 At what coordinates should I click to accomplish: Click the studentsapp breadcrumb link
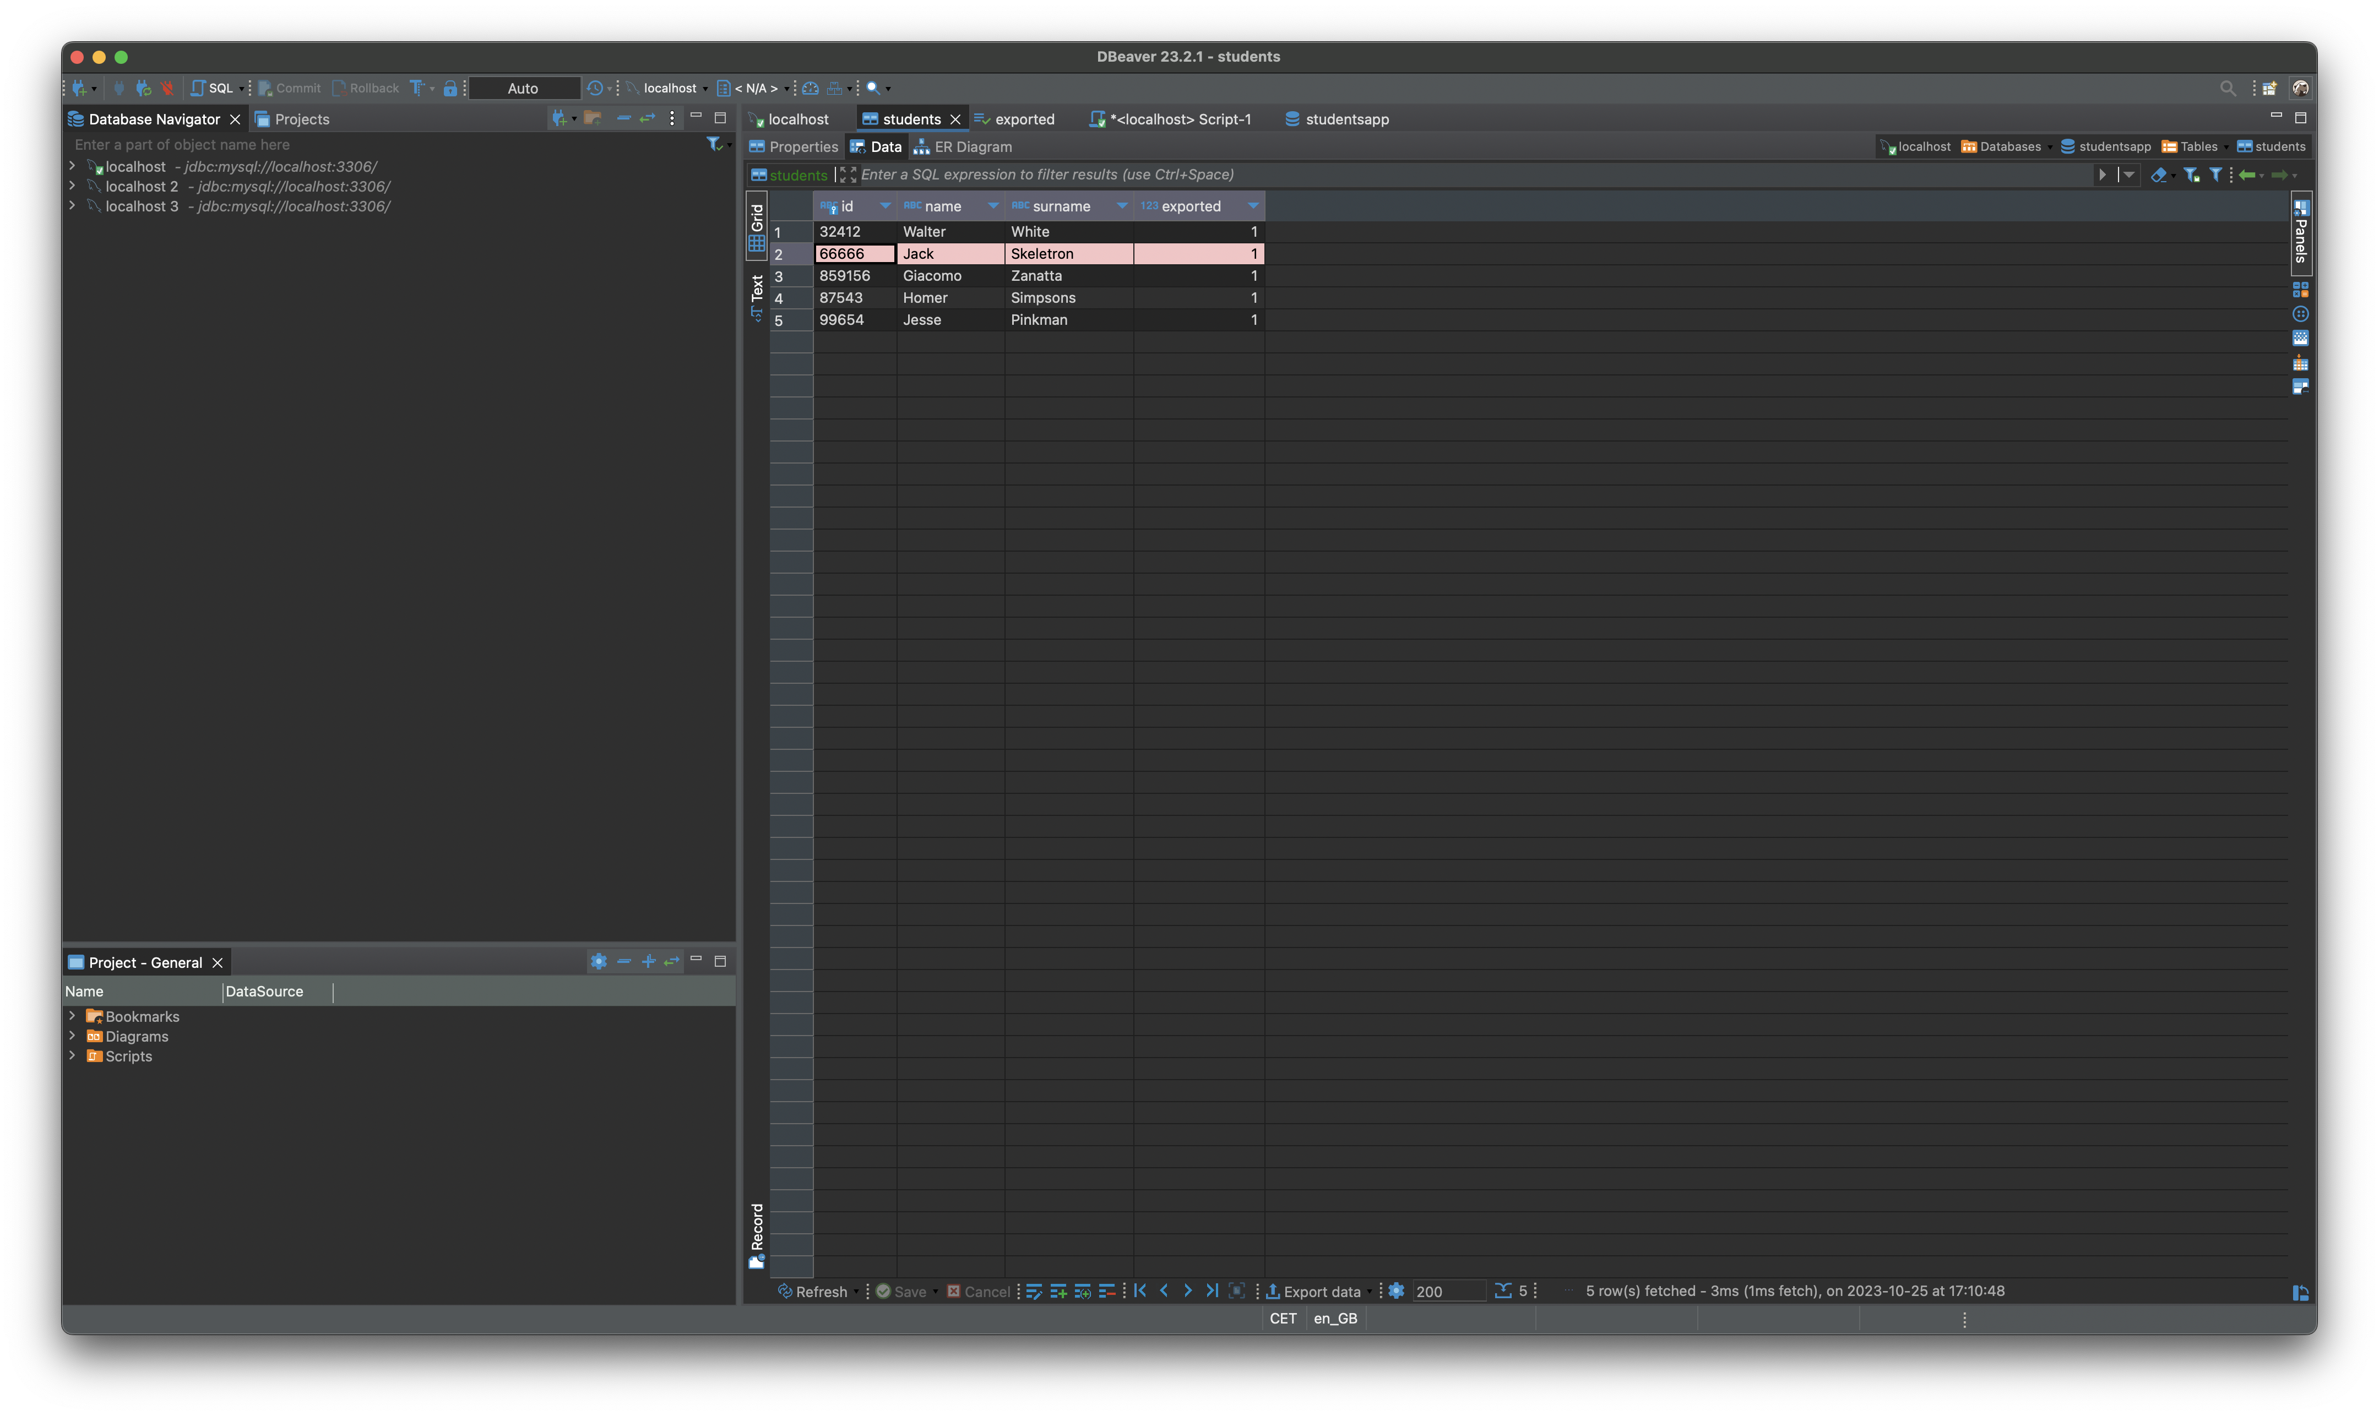(2105, 146)
